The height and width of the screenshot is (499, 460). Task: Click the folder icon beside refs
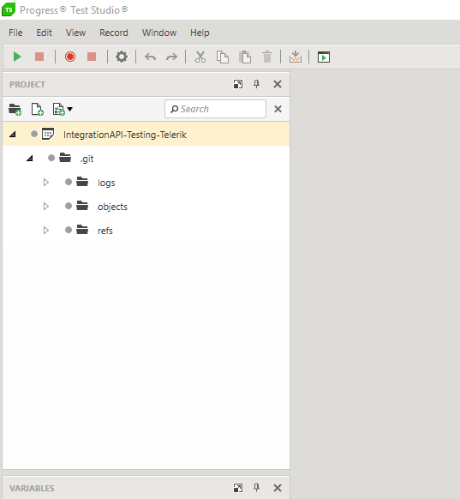[82, 230]
